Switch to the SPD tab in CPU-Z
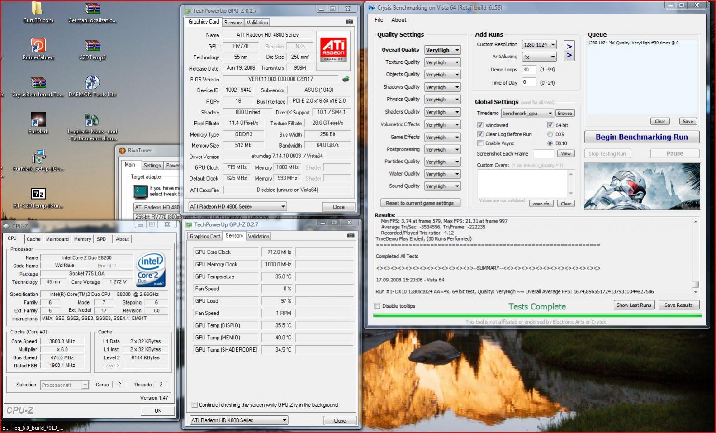This screenshot has width=716, height=433. (x=101, y=239)
